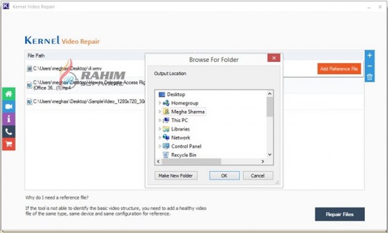The width and height of the screenshot is (388, 233).
Task: Confirm with the OK button
Action: (x=225, y=175)
